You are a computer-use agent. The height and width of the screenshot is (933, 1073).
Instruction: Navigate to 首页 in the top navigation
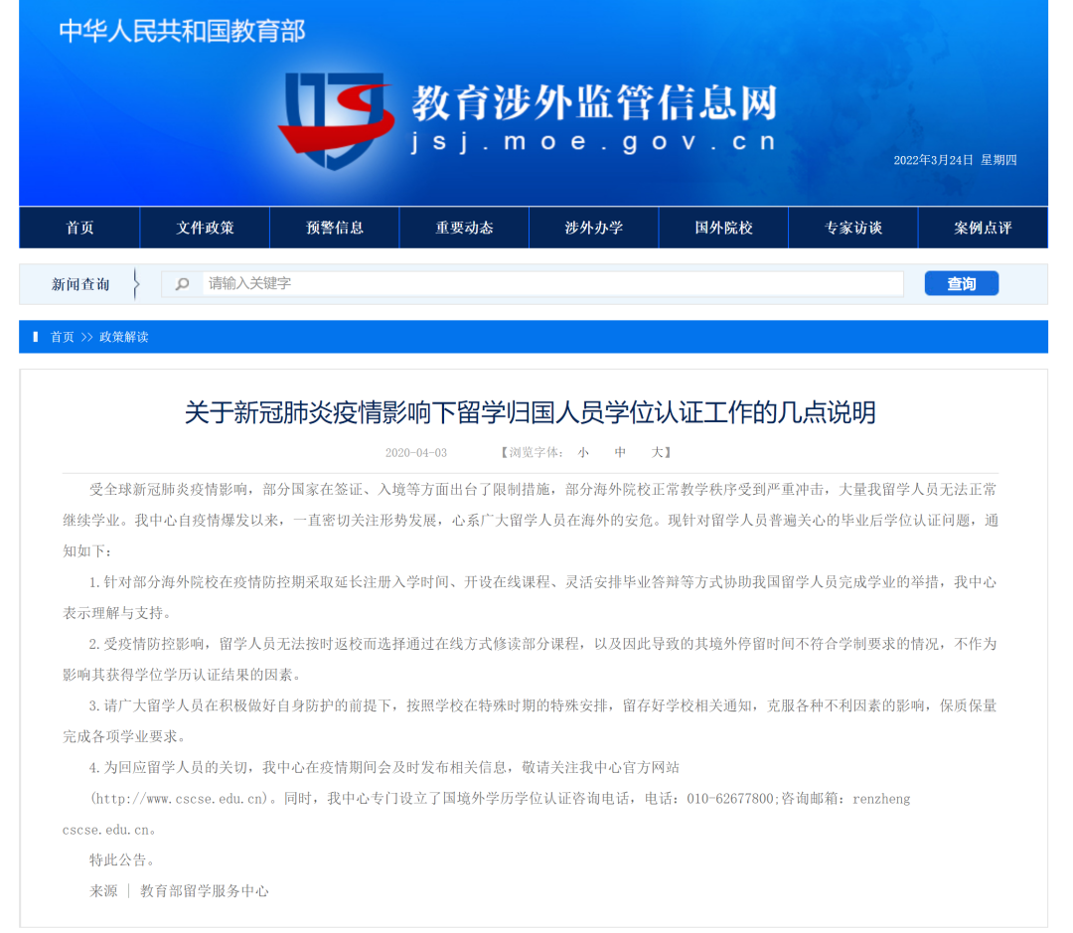tap(78, 228)
